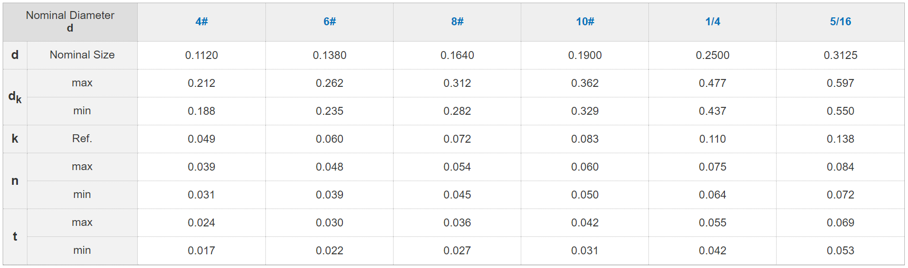Click the Nominal Diameter header cell
908x268 pixels.
point(70,22)
